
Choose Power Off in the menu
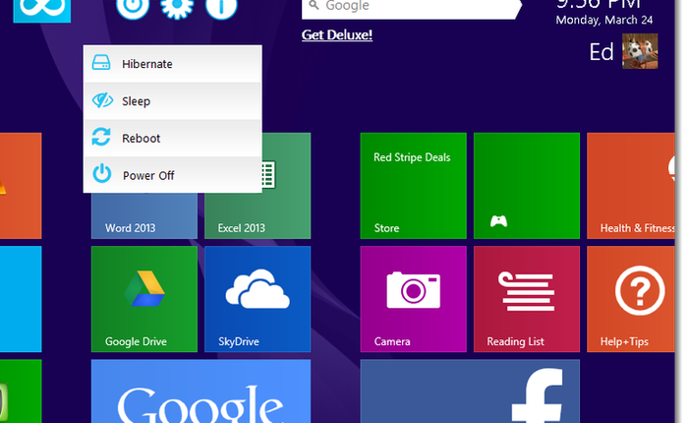click(172, 175)
